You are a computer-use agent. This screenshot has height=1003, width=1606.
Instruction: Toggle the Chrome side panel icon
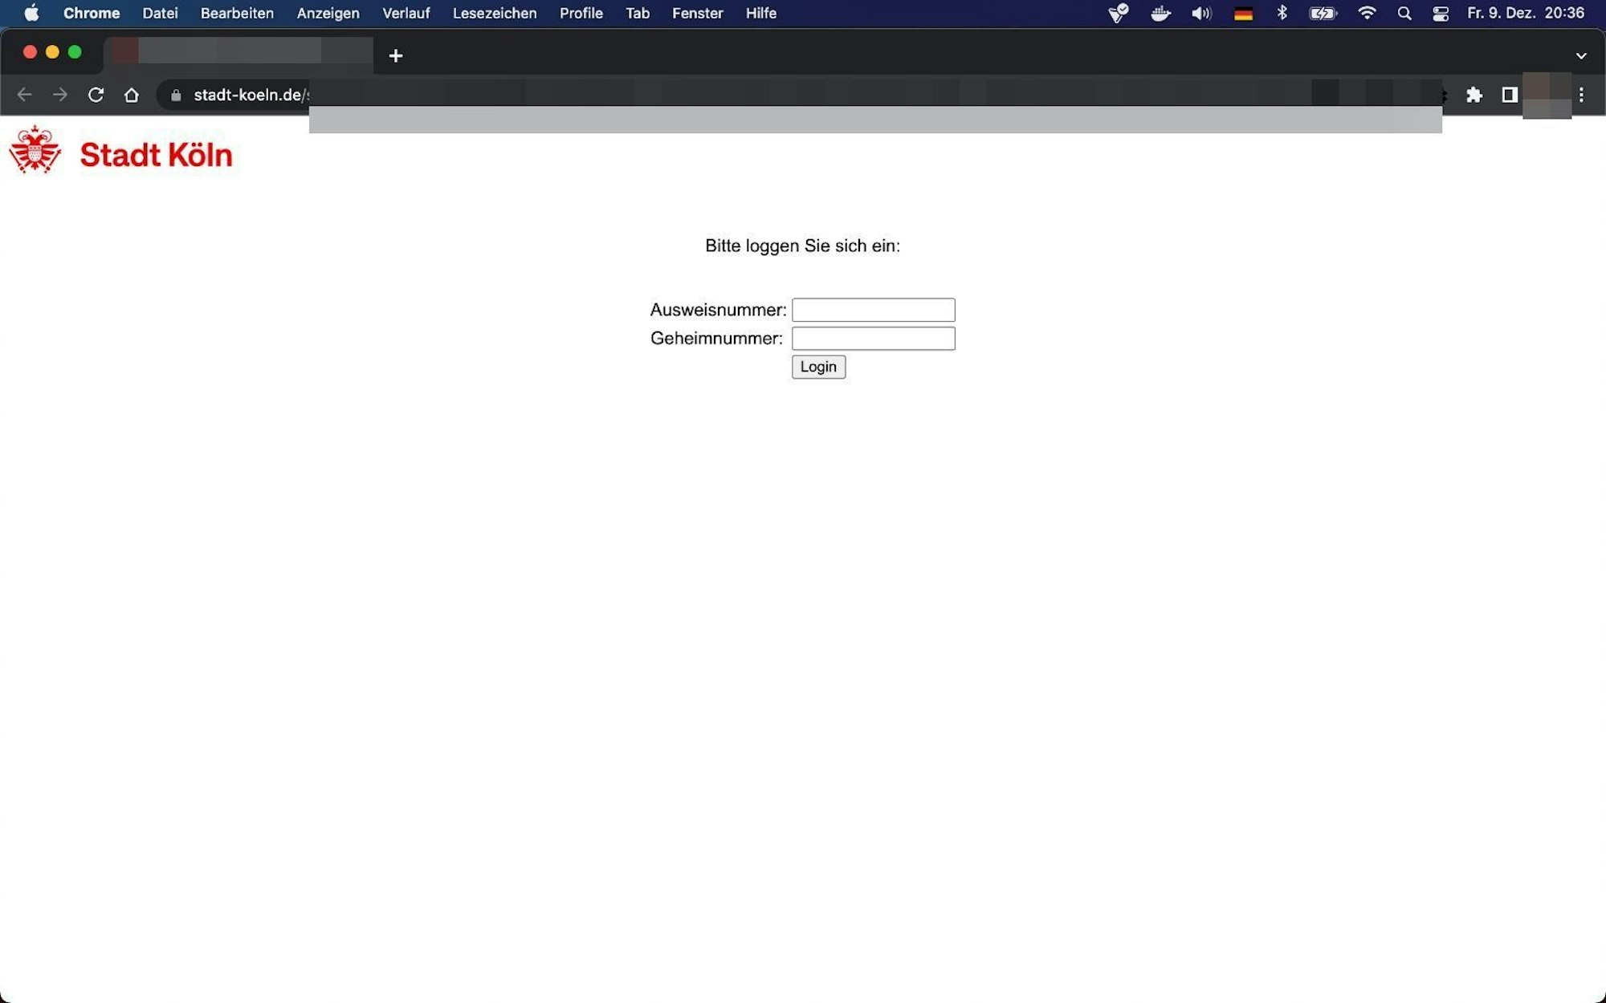tap(1510, 95)
